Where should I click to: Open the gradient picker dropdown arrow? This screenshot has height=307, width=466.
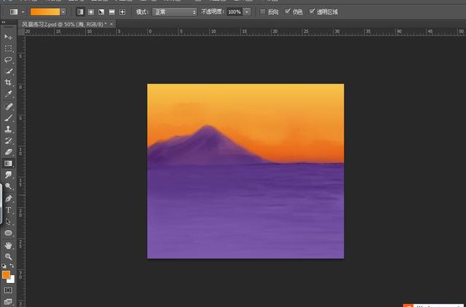[x=63, y=12]
